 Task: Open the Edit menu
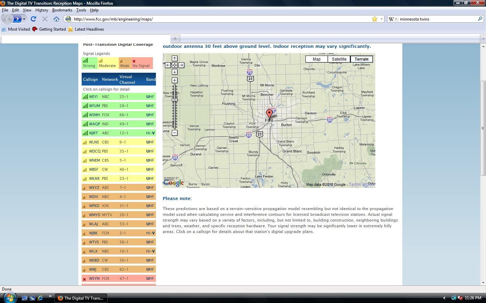tap(16, 10)
